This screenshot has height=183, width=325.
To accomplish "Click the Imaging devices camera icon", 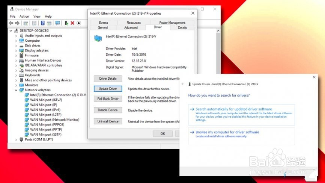I will click(x=21, y=70).
